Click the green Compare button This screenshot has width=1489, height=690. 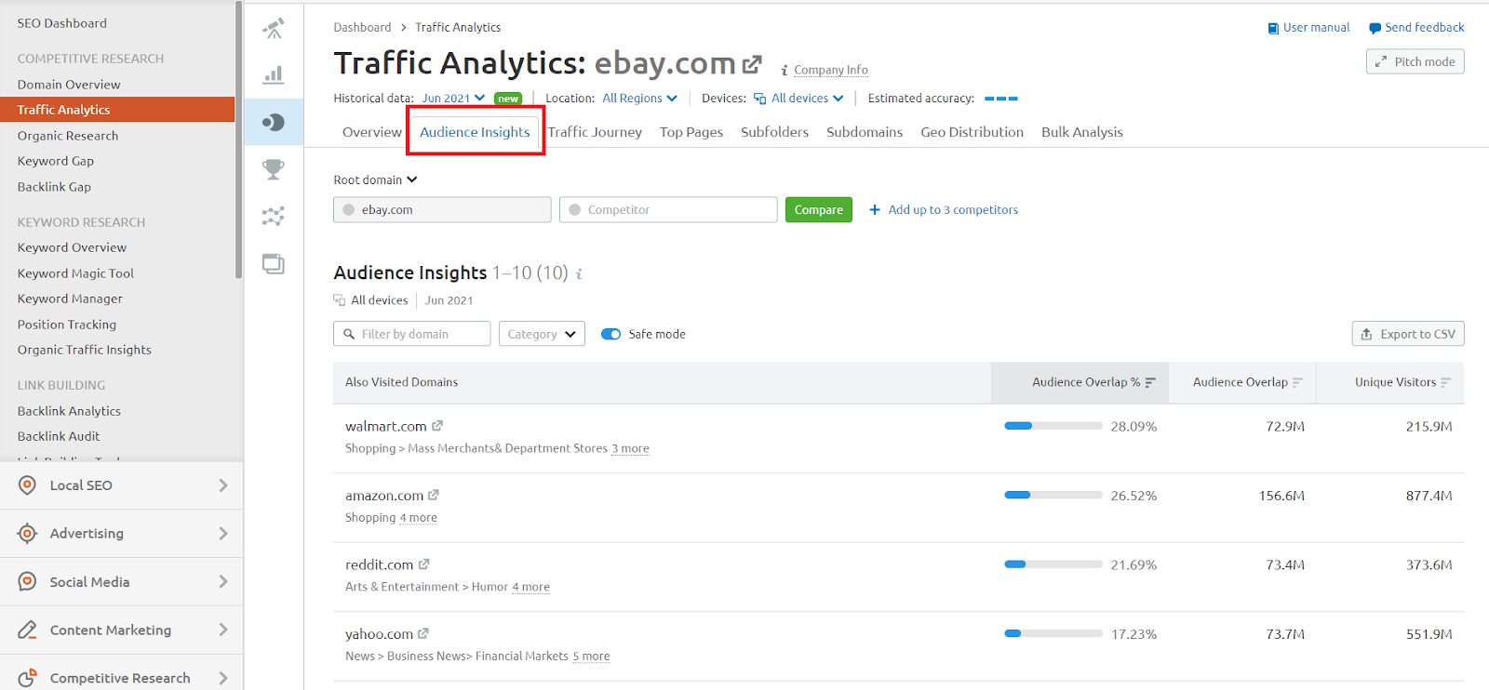point(819,209)
